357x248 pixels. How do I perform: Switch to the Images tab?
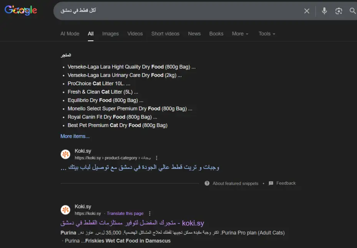point(110,34)
